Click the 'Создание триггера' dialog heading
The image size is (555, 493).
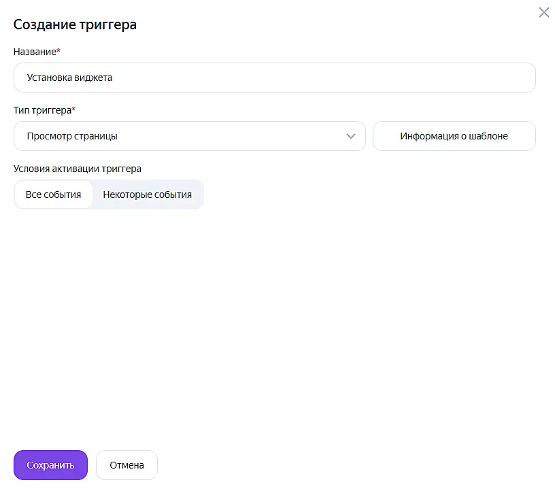(75, 24)
